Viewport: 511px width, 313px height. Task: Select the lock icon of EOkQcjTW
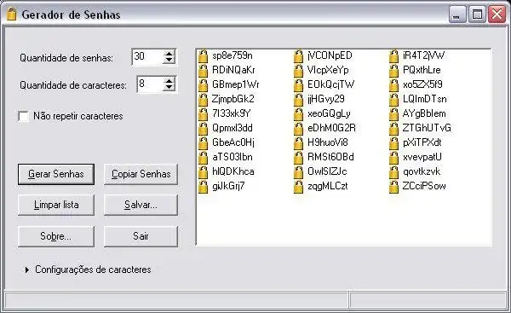click(x=298, y=85)
